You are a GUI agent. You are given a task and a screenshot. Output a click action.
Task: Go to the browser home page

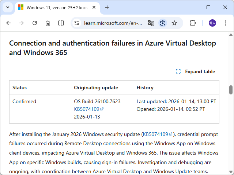click(48, 23)
